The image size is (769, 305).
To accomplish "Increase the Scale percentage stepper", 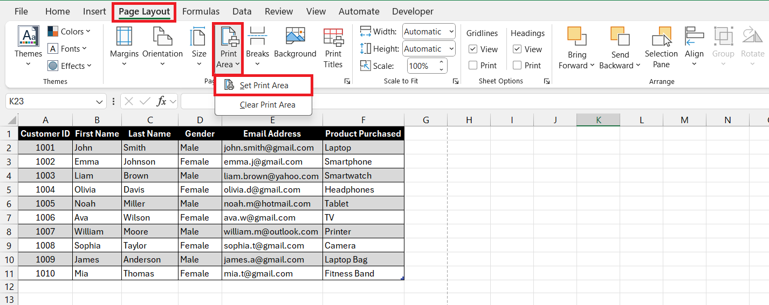I will coord(442,63).
